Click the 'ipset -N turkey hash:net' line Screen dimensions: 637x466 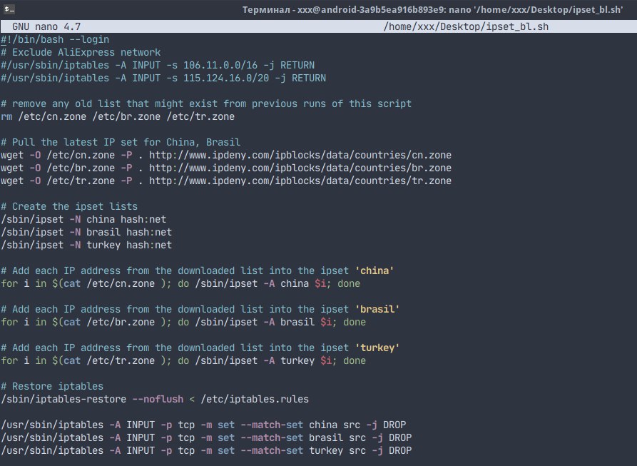86,245
